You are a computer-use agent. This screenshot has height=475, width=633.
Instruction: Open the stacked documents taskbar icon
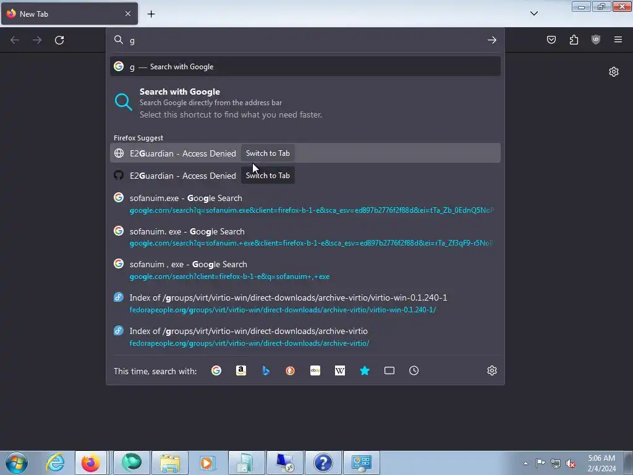(x=247, y=463)
